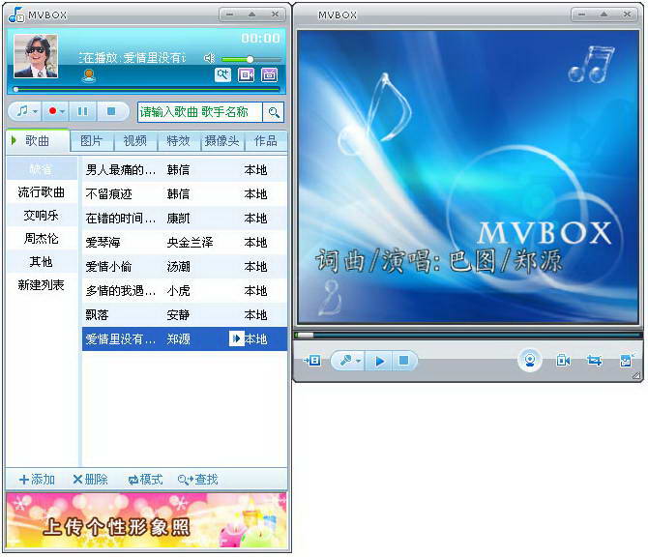Click the crop screen icon in the video window
This screenshot has width=648, height=557.
(x=594, y=361)
